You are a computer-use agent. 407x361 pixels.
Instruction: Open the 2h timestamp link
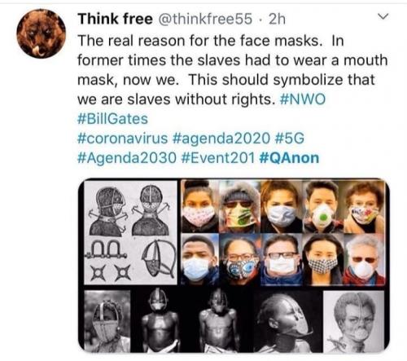[x=277, y=19]
